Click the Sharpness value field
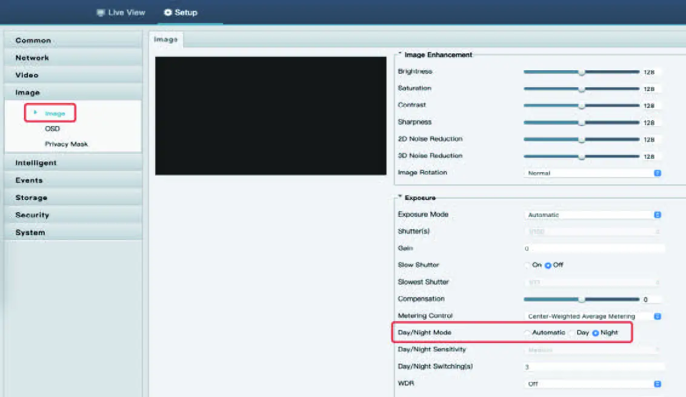Screen dimensions: 686x397 tap(651, 123)
